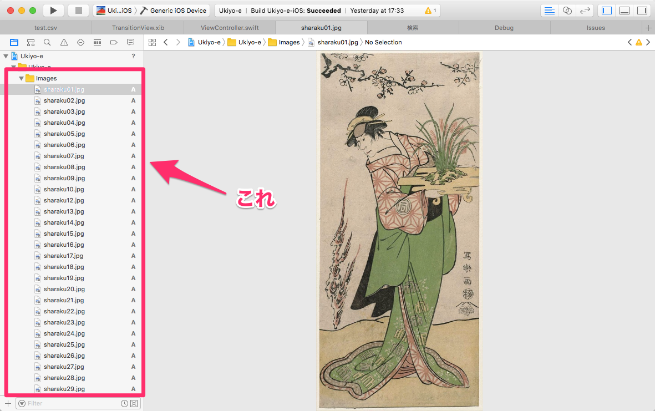Show the debug area
The image size is (655, 411).
[624, 10]
